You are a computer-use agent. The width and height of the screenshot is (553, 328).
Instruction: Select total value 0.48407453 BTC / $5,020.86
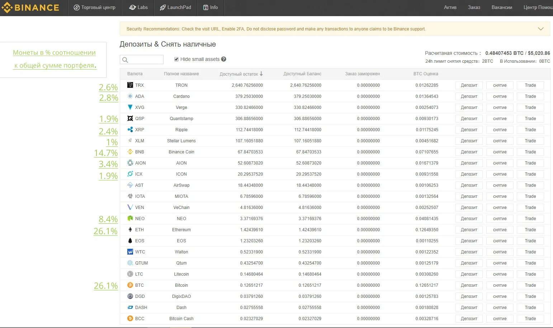[517, 53]
